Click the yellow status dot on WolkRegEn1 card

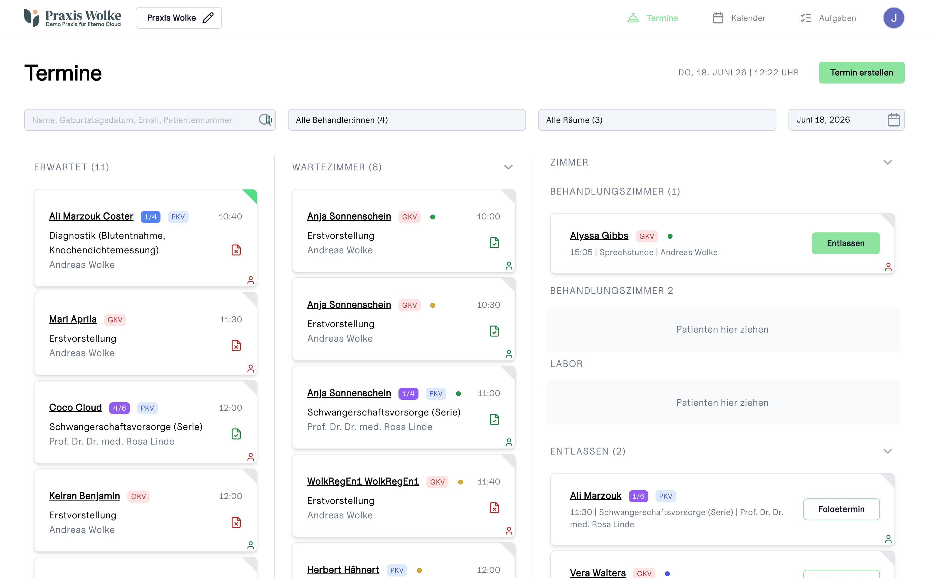tap(461, 482)
